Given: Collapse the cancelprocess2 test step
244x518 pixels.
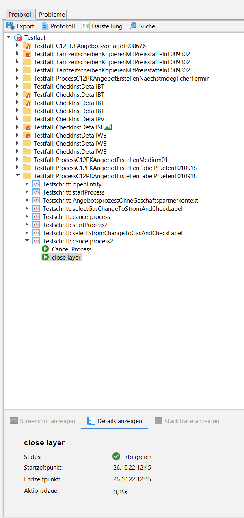Looking at the screenshot, I should coord(27,241).
